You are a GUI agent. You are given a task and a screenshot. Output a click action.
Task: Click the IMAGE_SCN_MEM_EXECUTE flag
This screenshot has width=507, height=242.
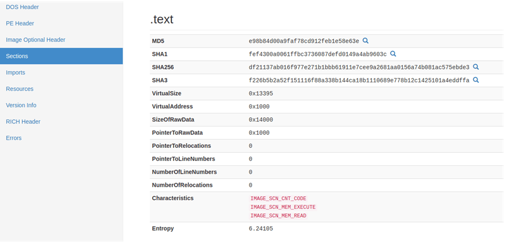(x=283, y=207)
